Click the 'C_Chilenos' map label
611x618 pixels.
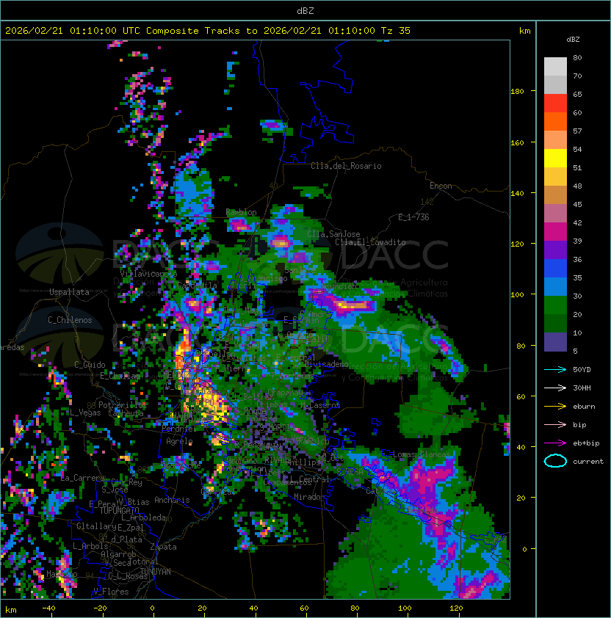coord(70,320)
